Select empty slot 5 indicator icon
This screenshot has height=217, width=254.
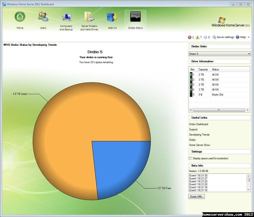point(191,95)
